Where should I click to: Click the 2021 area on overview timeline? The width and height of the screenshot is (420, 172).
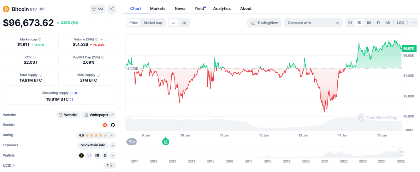(x=325, y=161)
